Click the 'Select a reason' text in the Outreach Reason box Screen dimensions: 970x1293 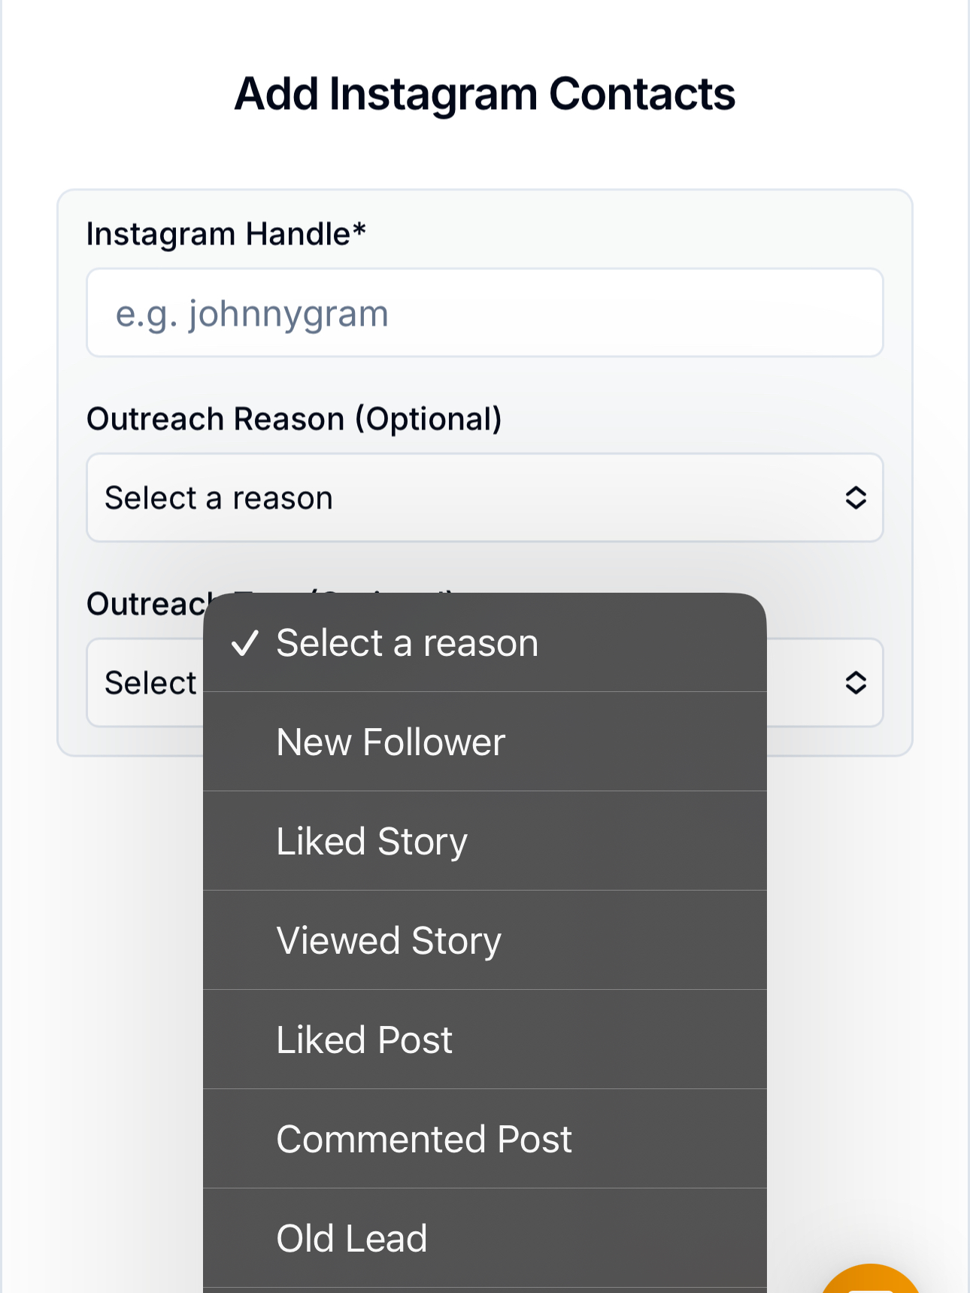coord(219,498)
